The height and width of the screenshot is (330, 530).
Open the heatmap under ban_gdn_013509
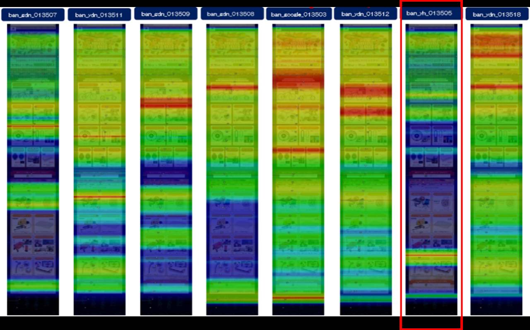(166, 170)
